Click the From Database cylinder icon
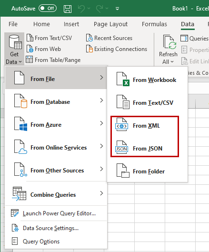The height and width of the screenshot is (252, 209). 20,101
